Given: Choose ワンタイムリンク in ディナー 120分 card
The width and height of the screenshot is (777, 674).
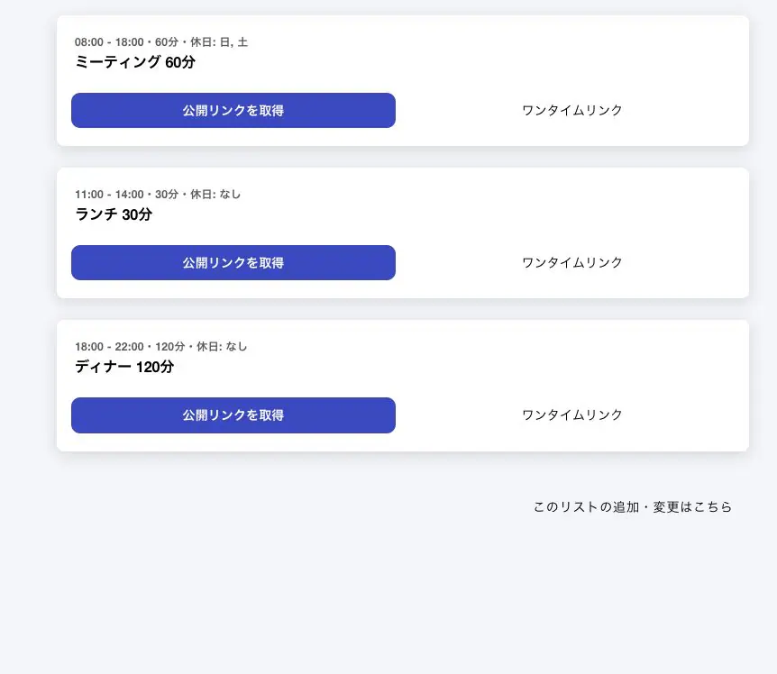Looking at the screenshot, I should (x=571, y=414).
